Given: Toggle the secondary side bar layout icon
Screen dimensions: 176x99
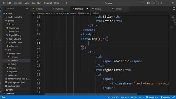Looking at the screenshot, I should point(156,3).
